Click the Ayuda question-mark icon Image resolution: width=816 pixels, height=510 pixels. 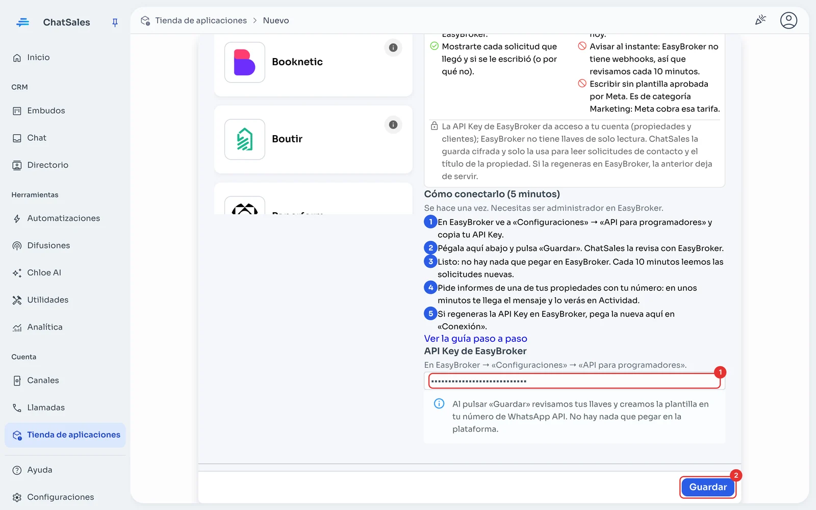17,470
